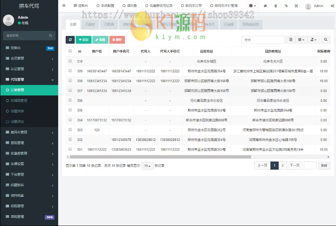Open the 顺风车订单 top navigation tab
Viewport: 336px width, 226px height.
coord(191,6)
